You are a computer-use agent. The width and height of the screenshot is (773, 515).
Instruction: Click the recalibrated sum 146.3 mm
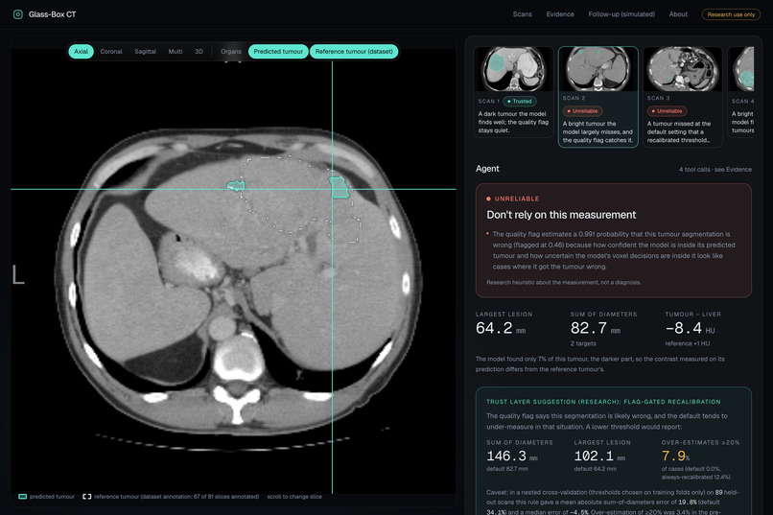pos(512,456)
